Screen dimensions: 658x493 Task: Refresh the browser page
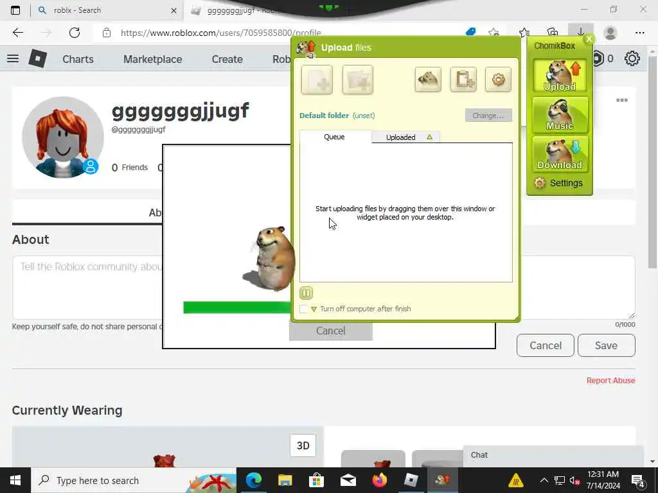click(x=75, y=33)
